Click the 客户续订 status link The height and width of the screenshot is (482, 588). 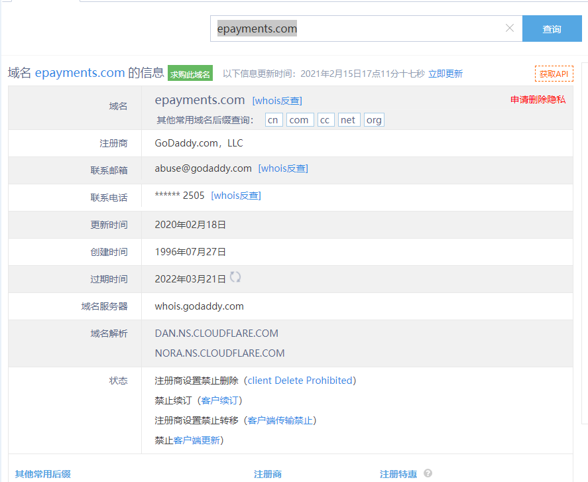[x=221, y=400]
